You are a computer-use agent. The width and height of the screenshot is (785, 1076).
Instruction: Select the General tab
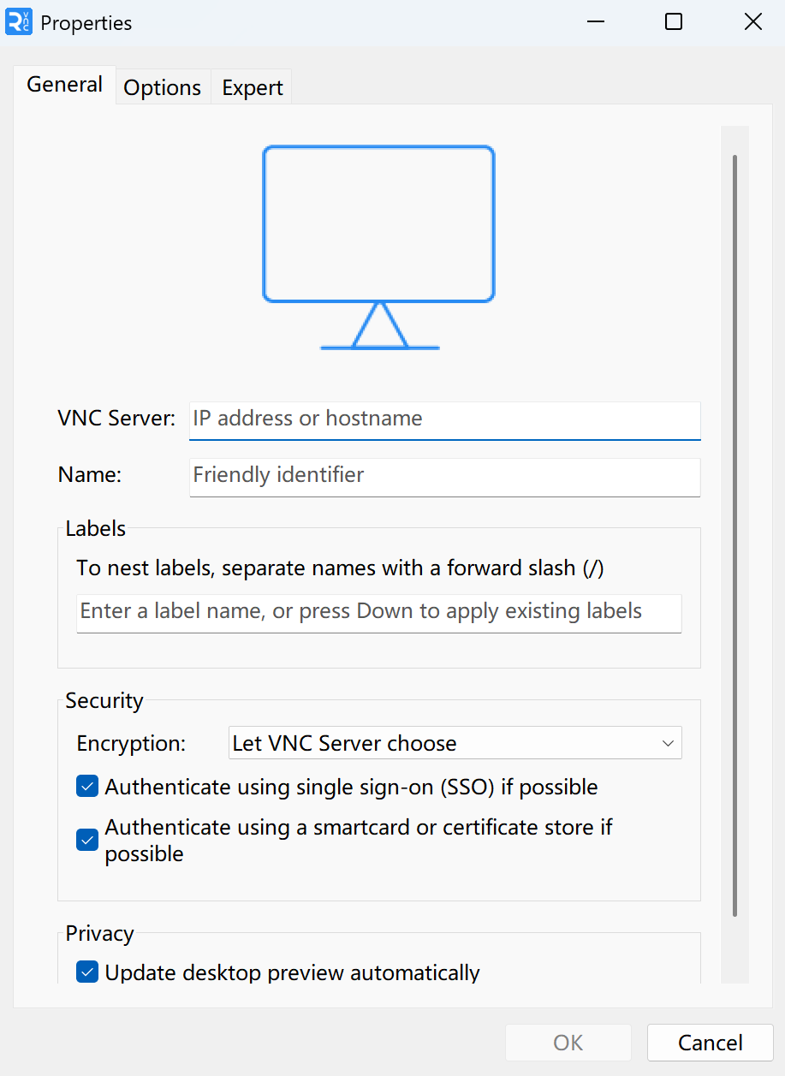(64, 84)
